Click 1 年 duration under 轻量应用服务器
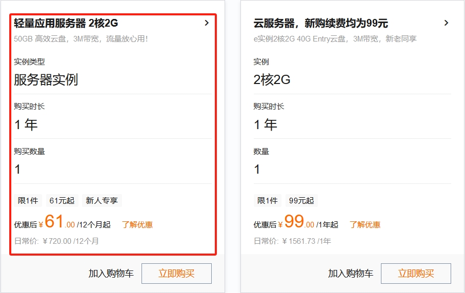465x293 pixels. [x=26, y=124]
